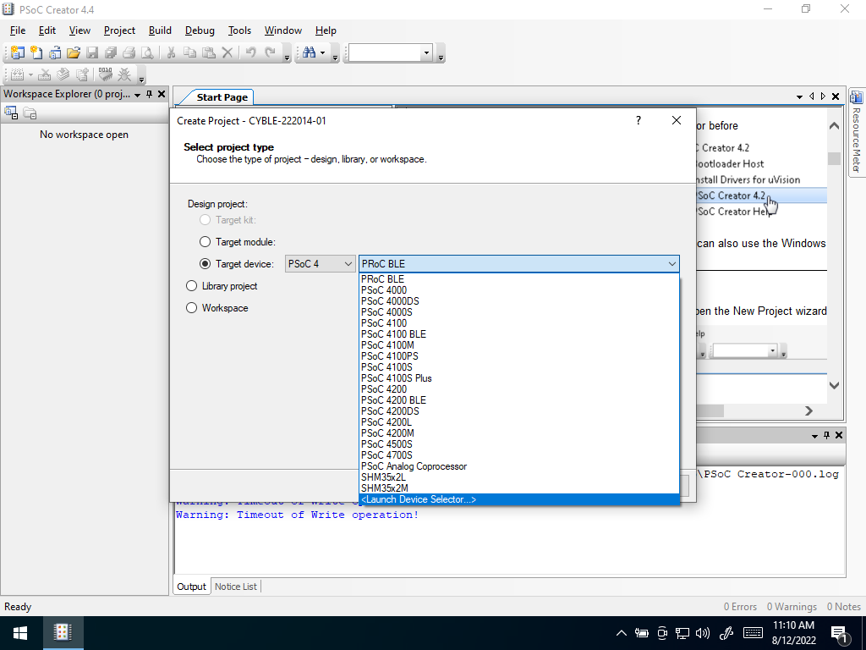Viewport: 866px width, 650px height.
Task: Expand build toolbar overflow options
Action: click(x=141, y=78)
